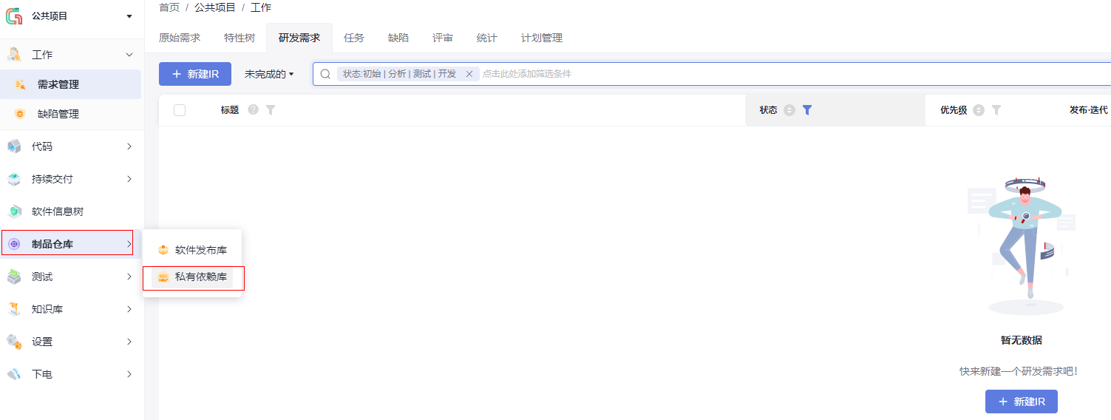Click the blue filter funnel next to 状态

tap(807, 110)
